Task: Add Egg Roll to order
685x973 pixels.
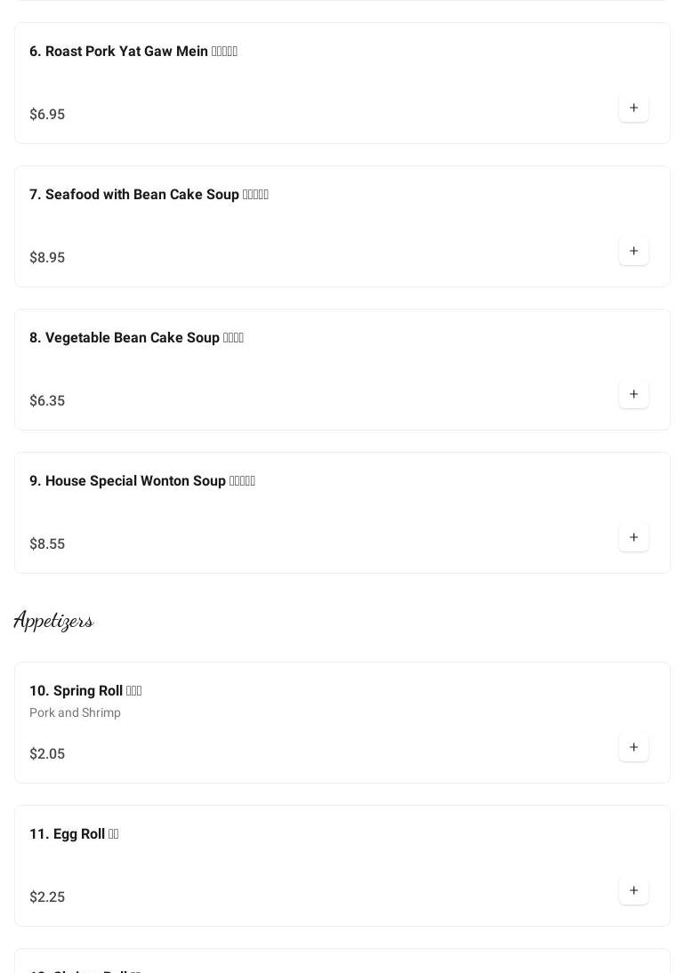Action: click(633, 891)
